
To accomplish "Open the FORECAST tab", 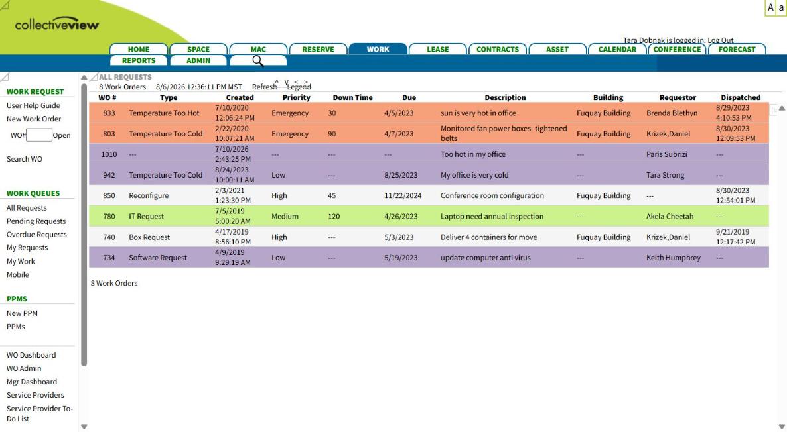I will (x=737, y=49).
